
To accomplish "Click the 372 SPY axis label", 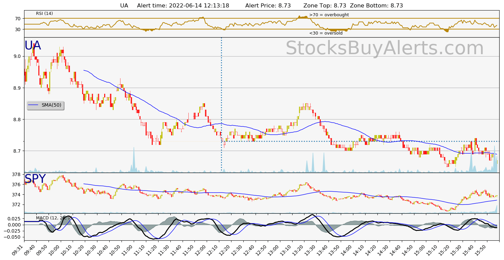I will click(16, 204).
